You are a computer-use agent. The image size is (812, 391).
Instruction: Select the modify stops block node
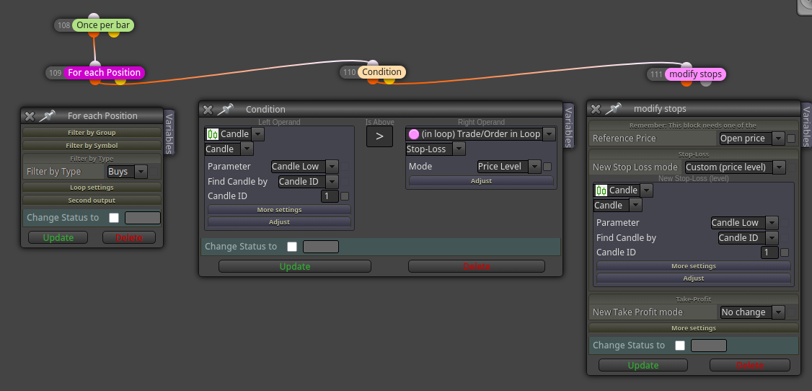(x=695, y=74)
